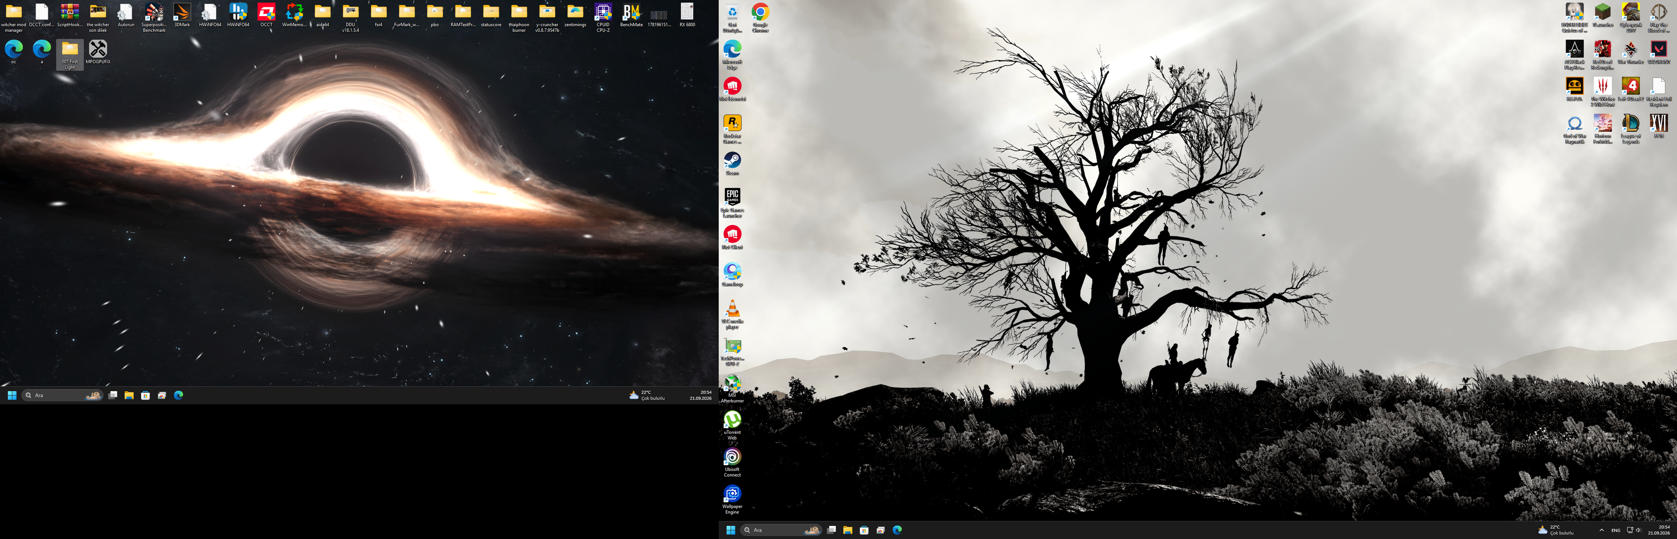Screen dimensions: 1677x539
Task: Select the Superposition Benchmark shortcut
Action: point(154,17)
